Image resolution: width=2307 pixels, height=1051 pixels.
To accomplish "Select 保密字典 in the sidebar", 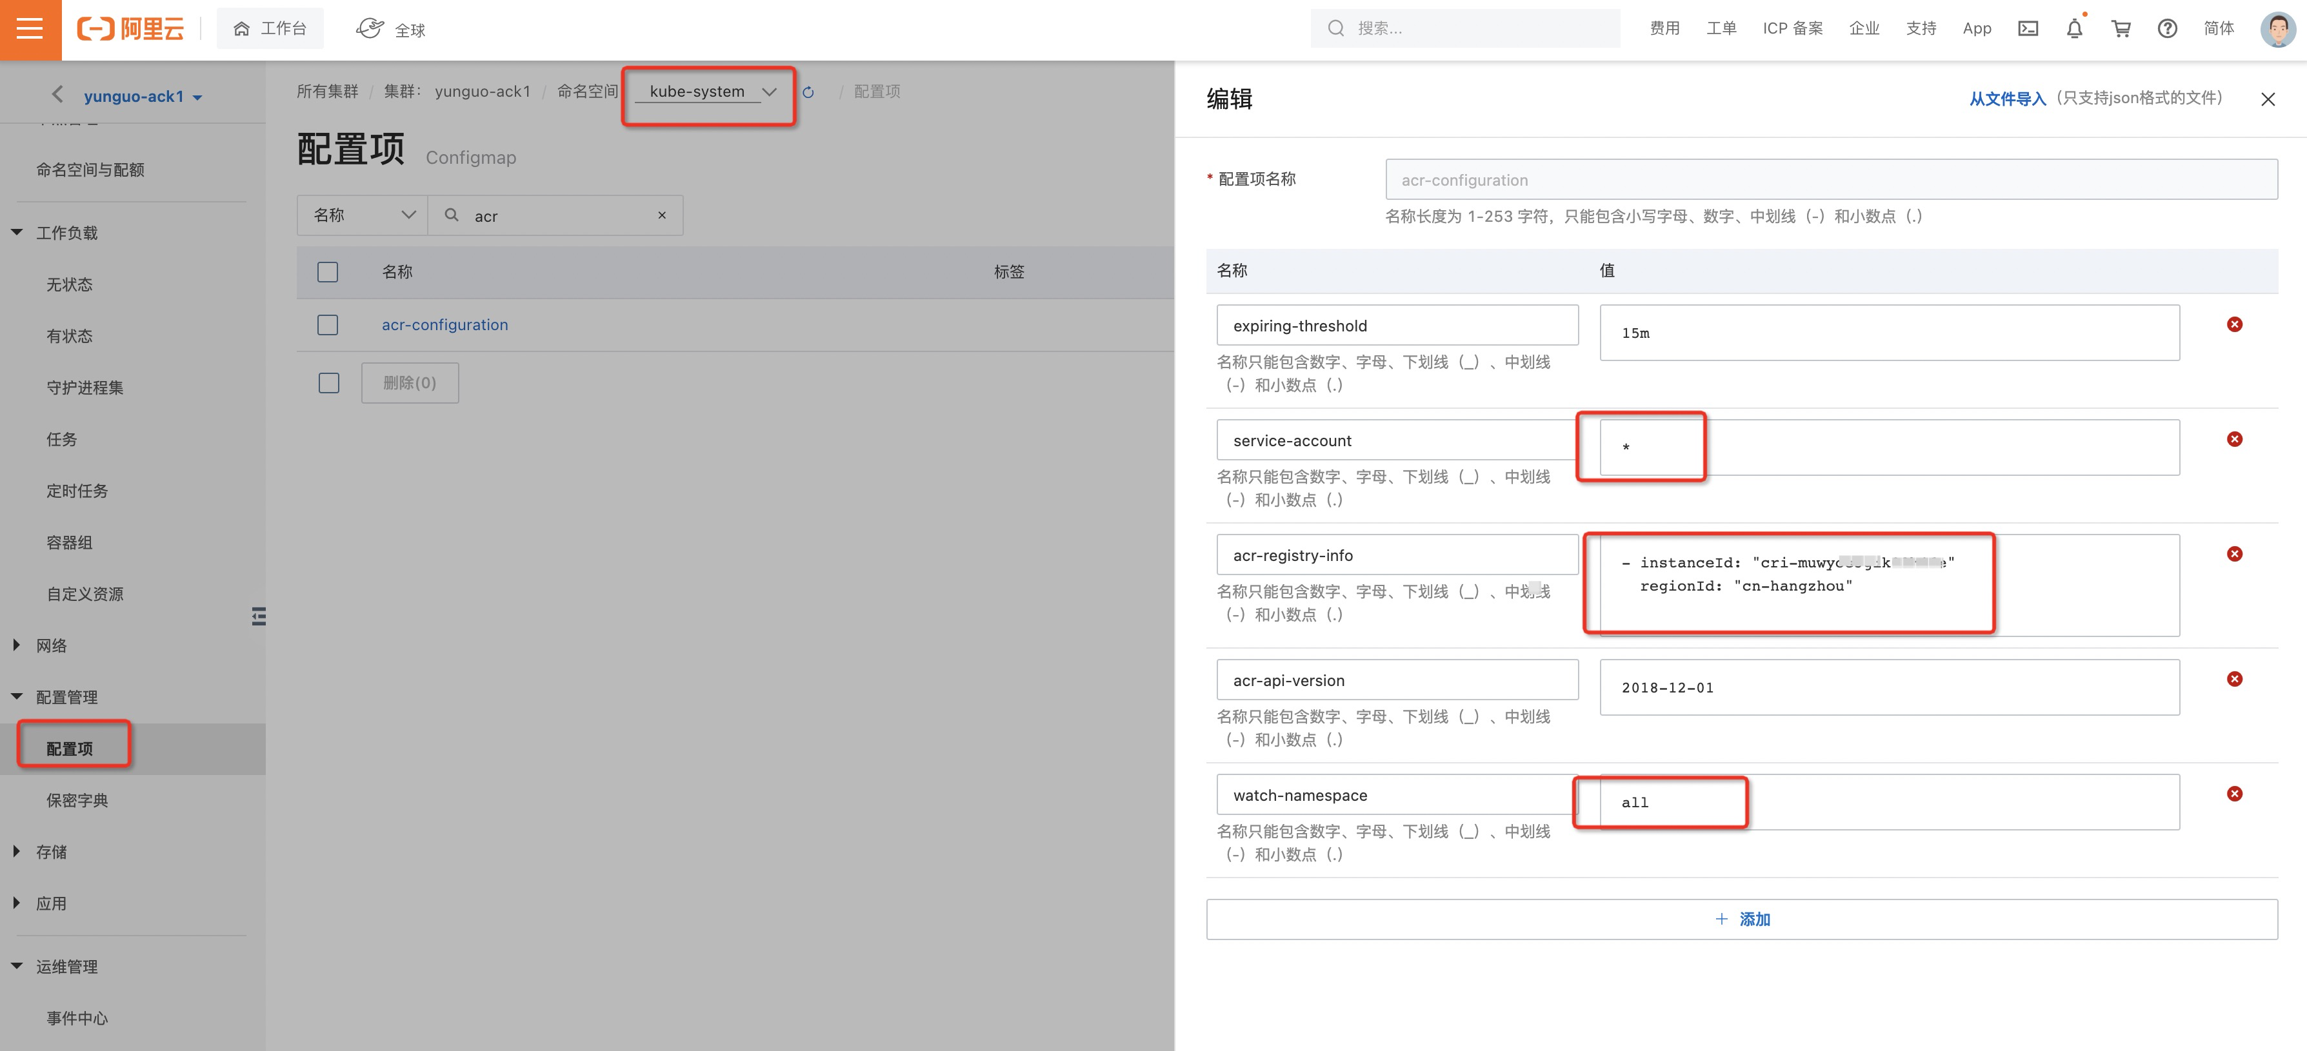I will coord(77,800).
